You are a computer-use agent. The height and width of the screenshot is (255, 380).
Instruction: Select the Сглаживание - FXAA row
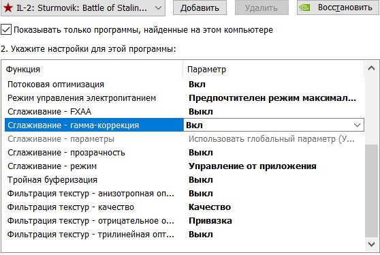coord(184,112)
